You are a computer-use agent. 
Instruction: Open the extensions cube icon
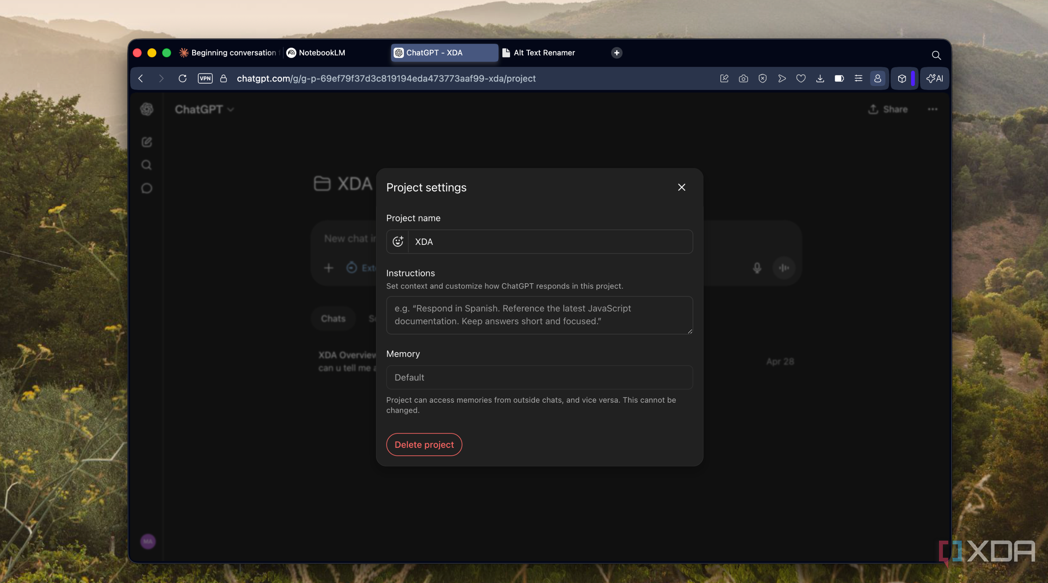tap(902, 78)
